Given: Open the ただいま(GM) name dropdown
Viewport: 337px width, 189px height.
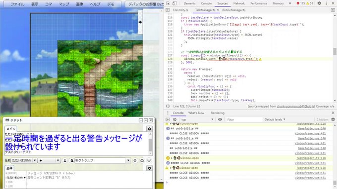Looking at the screenshot, I should (24, 160).
